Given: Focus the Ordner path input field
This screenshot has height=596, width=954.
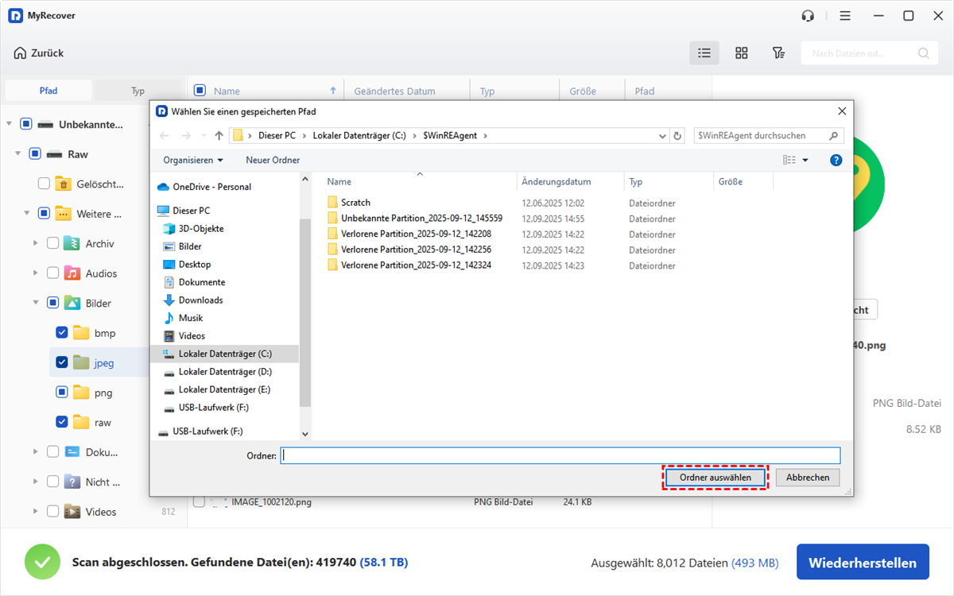Looking at the screenshot, I should (560, 455).
